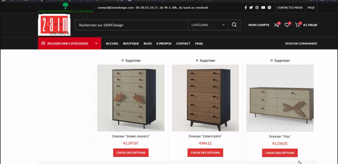Open the wishlist heart icon

[x=287, y=25]
